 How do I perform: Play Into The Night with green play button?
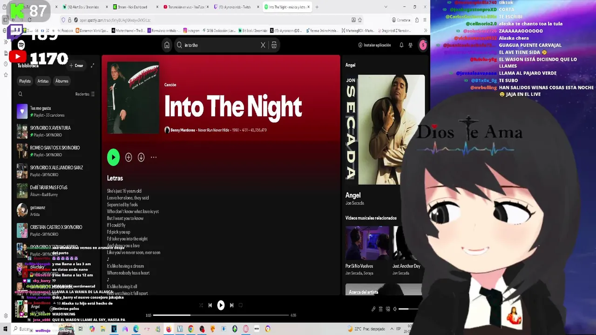[x=113, y=157]
